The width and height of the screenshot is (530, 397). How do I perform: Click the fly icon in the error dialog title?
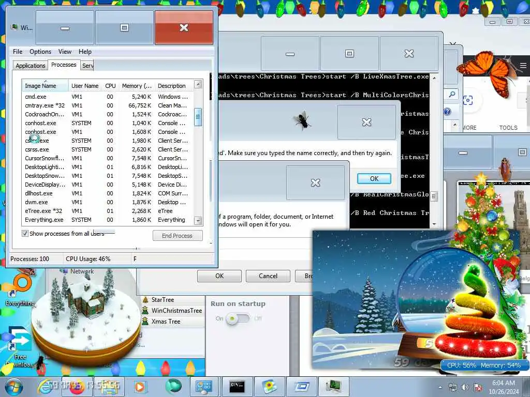coord(302,121)
